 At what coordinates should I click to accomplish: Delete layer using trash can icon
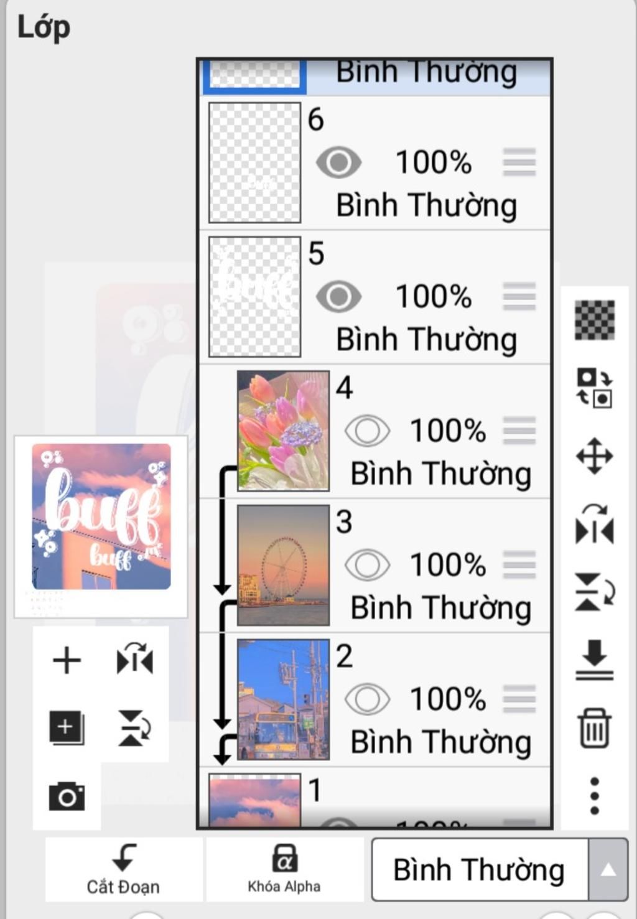pos(594,728)
